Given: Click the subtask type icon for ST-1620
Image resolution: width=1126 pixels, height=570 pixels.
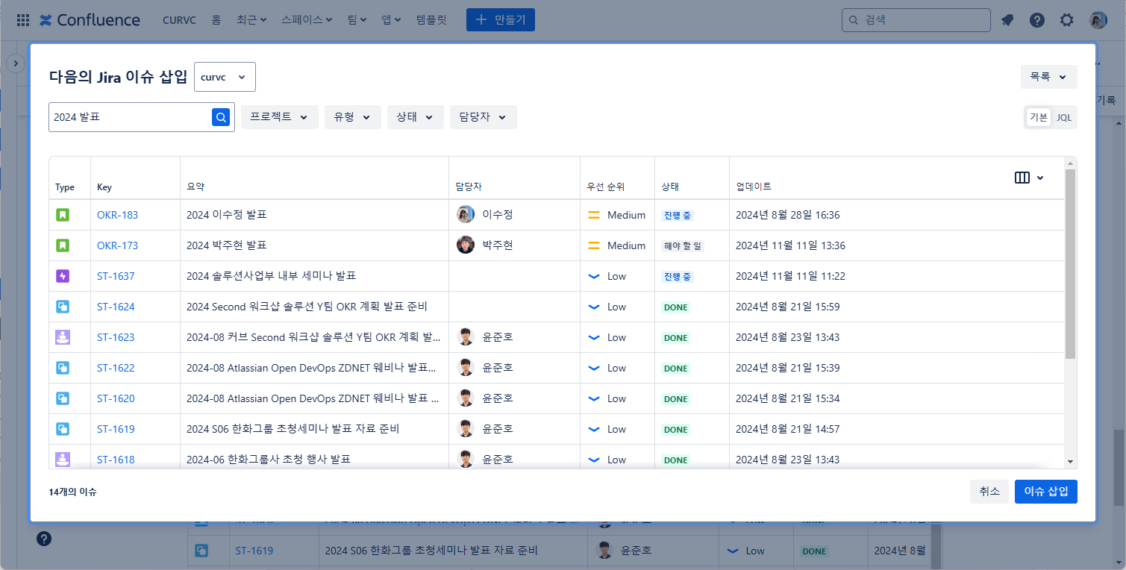Looking at the screenshot, I should [x=63, y=398].
